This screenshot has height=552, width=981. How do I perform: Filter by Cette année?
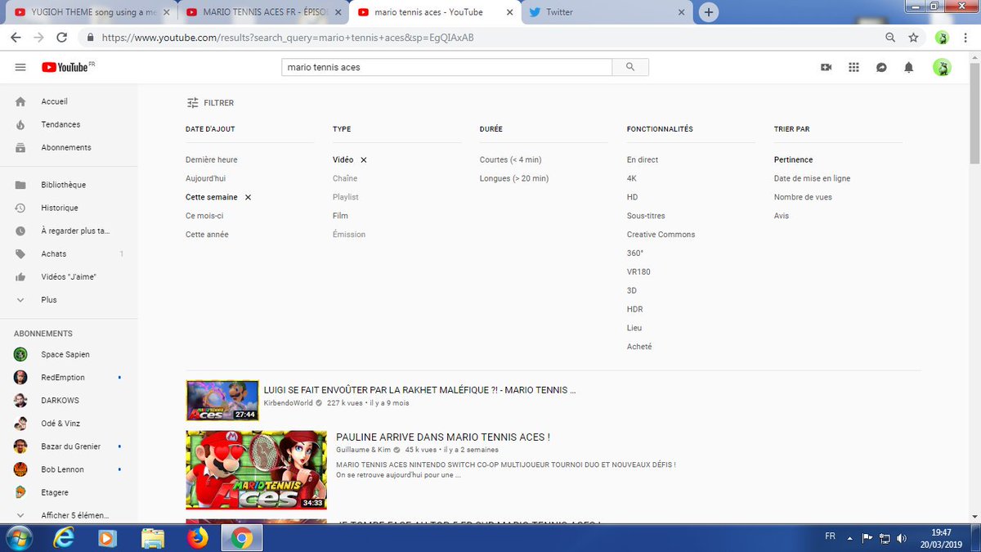[x=207, y=235]
